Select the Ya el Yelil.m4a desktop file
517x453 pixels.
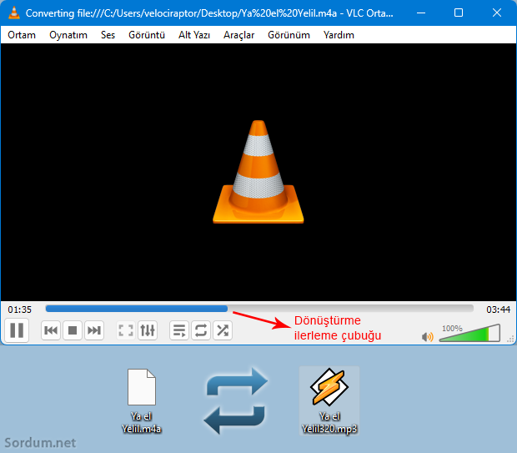(142, 401)
